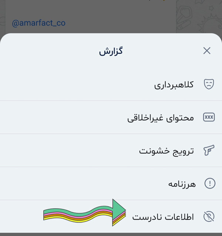222x236 pixels.
Task: Close the report sheet with the X
Action: coord(207,51)
